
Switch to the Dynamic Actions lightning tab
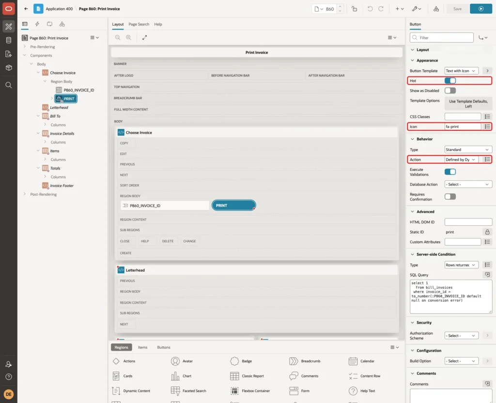pos(37,24)
